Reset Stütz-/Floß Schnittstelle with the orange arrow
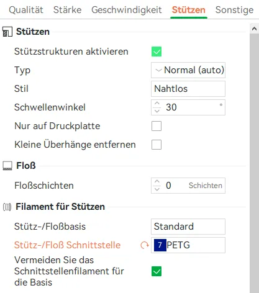 (144, 245)
